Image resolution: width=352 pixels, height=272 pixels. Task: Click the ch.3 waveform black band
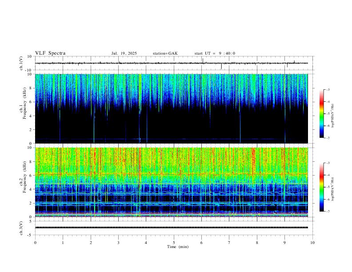[x=172, y=228]
